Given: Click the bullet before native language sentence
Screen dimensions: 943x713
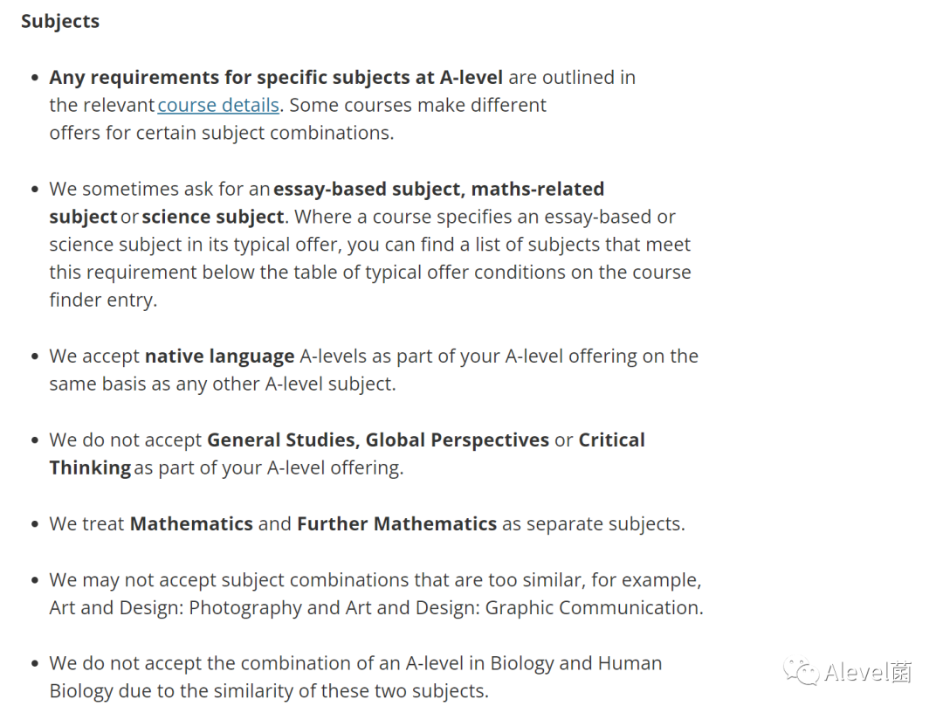Looking at the screenshot, I should coord(35,356).
